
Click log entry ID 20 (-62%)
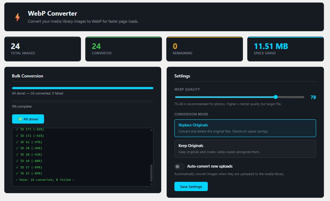[x=29, y=154]
